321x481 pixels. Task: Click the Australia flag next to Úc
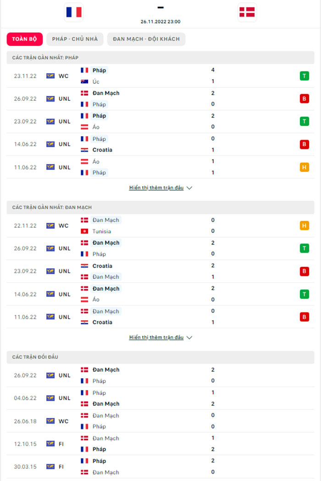(x=84, y=82)
